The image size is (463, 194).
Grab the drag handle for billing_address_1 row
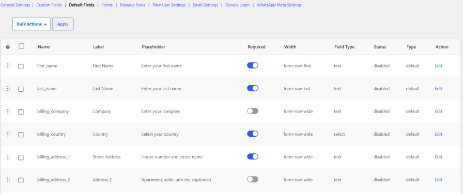pos(8,157)
